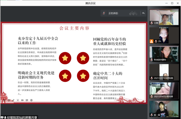This screenshot has height=119, width=181.
Task: Click the 正在讲话 speaking indicator
Action: [114, 13]
